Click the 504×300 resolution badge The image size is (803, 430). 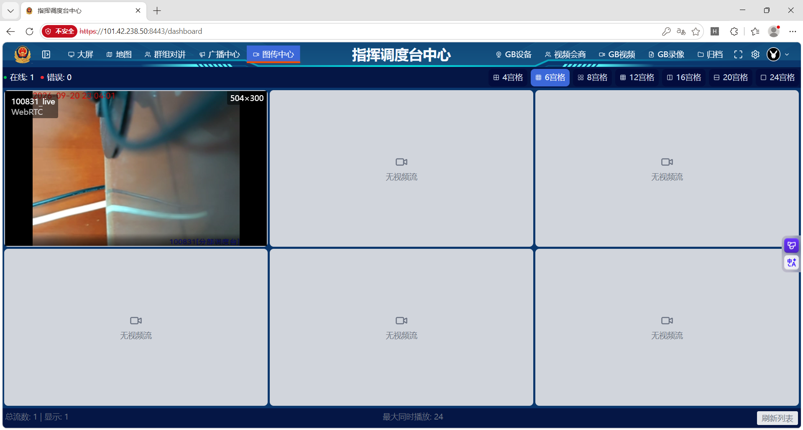[x=247, y=98]
